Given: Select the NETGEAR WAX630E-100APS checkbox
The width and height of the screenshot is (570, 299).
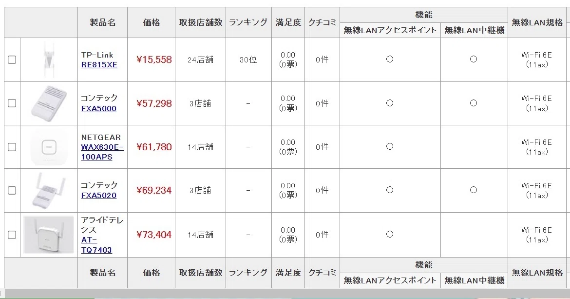Looking at the screenshot, I should click(12, 147).
